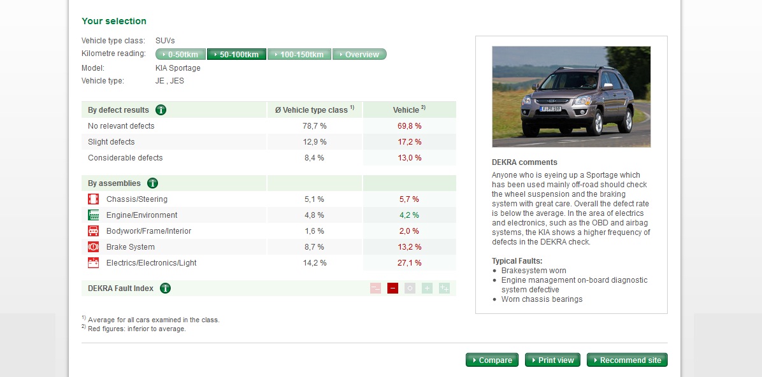
Task: Click the Slight defects row label
Action: point(111,142)
